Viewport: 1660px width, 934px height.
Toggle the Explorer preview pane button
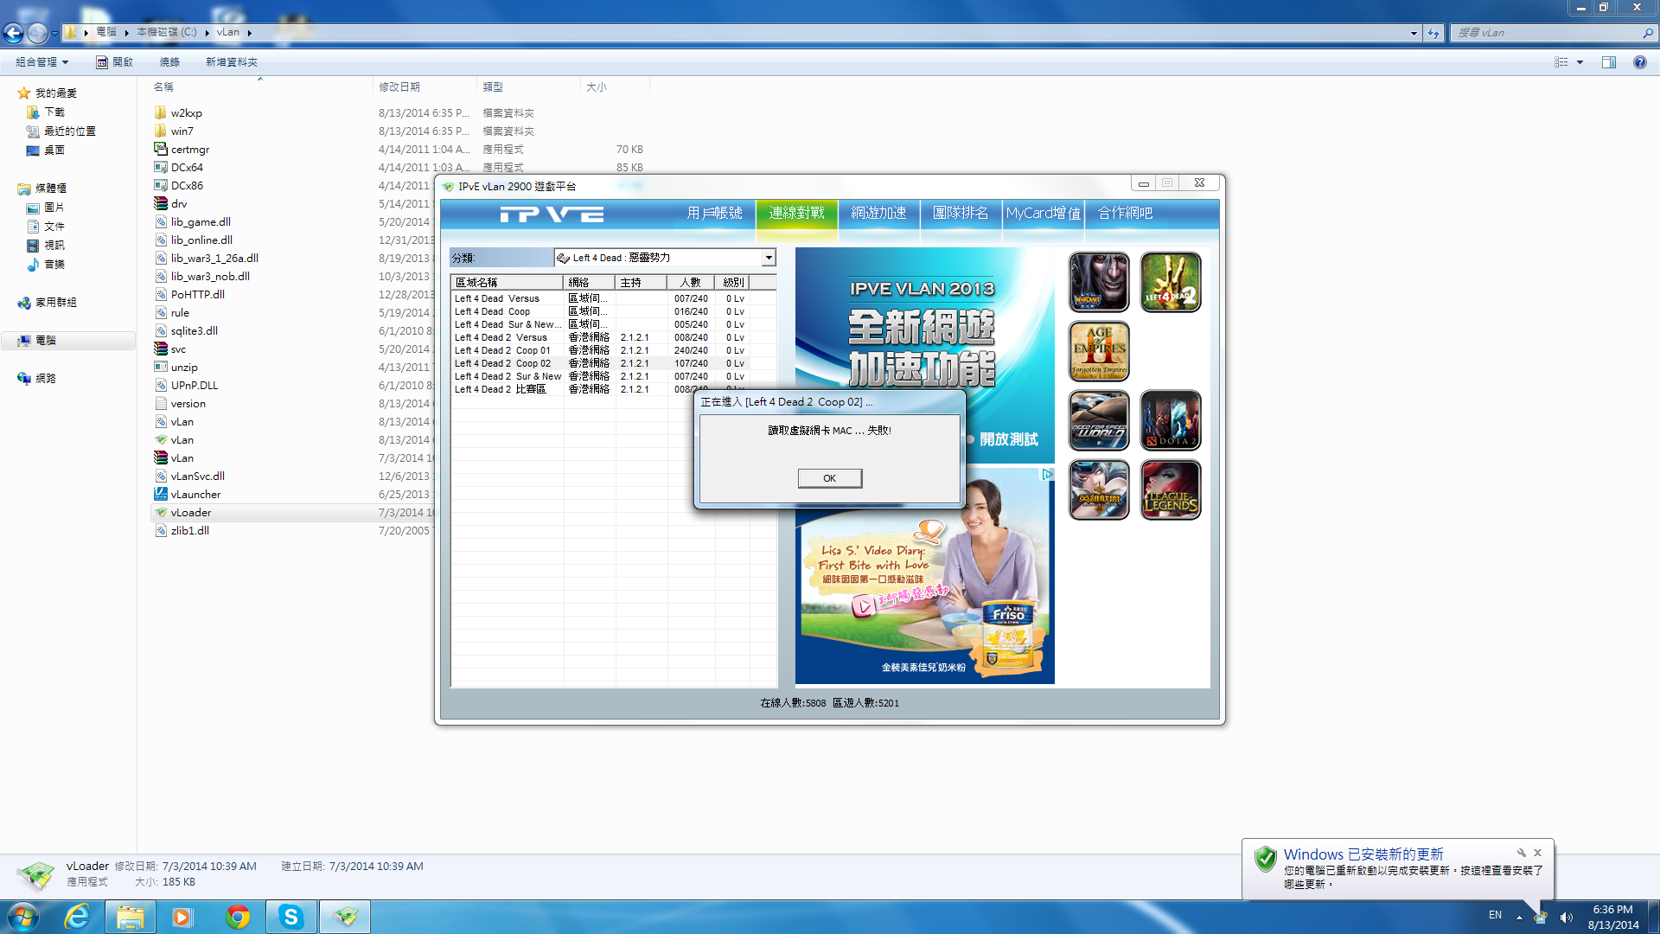coord(1608,62)
